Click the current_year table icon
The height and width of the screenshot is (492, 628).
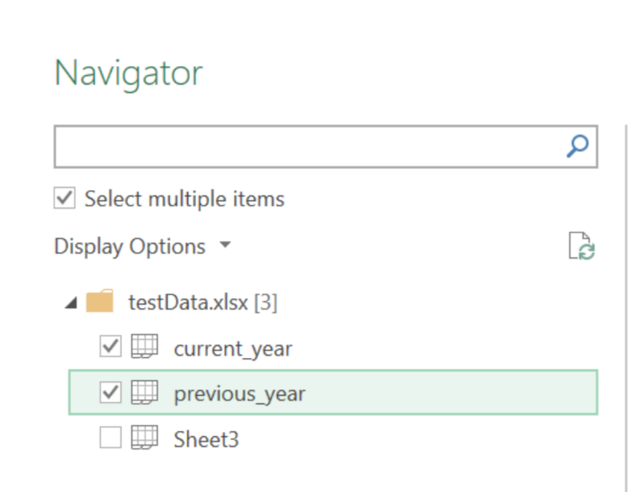[145, 346]
